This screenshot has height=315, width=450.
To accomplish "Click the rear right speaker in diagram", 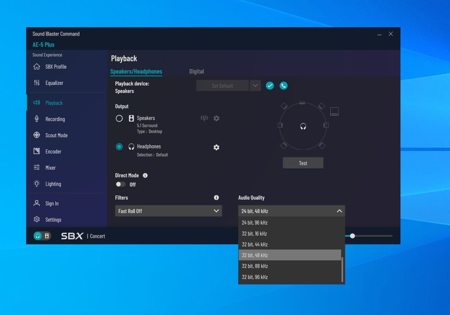I will click(x=322, y=145).
